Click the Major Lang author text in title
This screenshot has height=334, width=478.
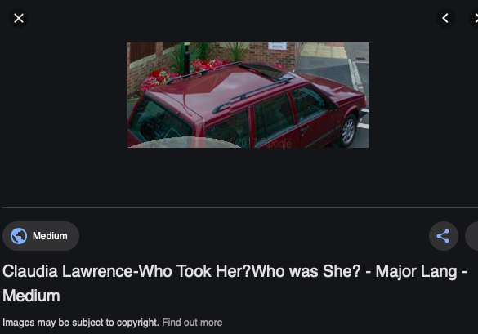[416, 271]
